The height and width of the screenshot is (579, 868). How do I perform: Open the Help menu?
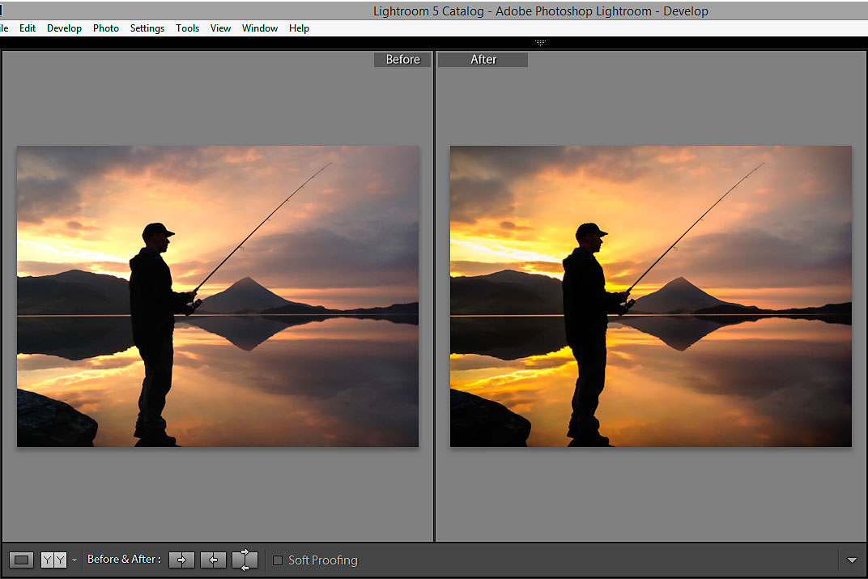click(299, 28)
